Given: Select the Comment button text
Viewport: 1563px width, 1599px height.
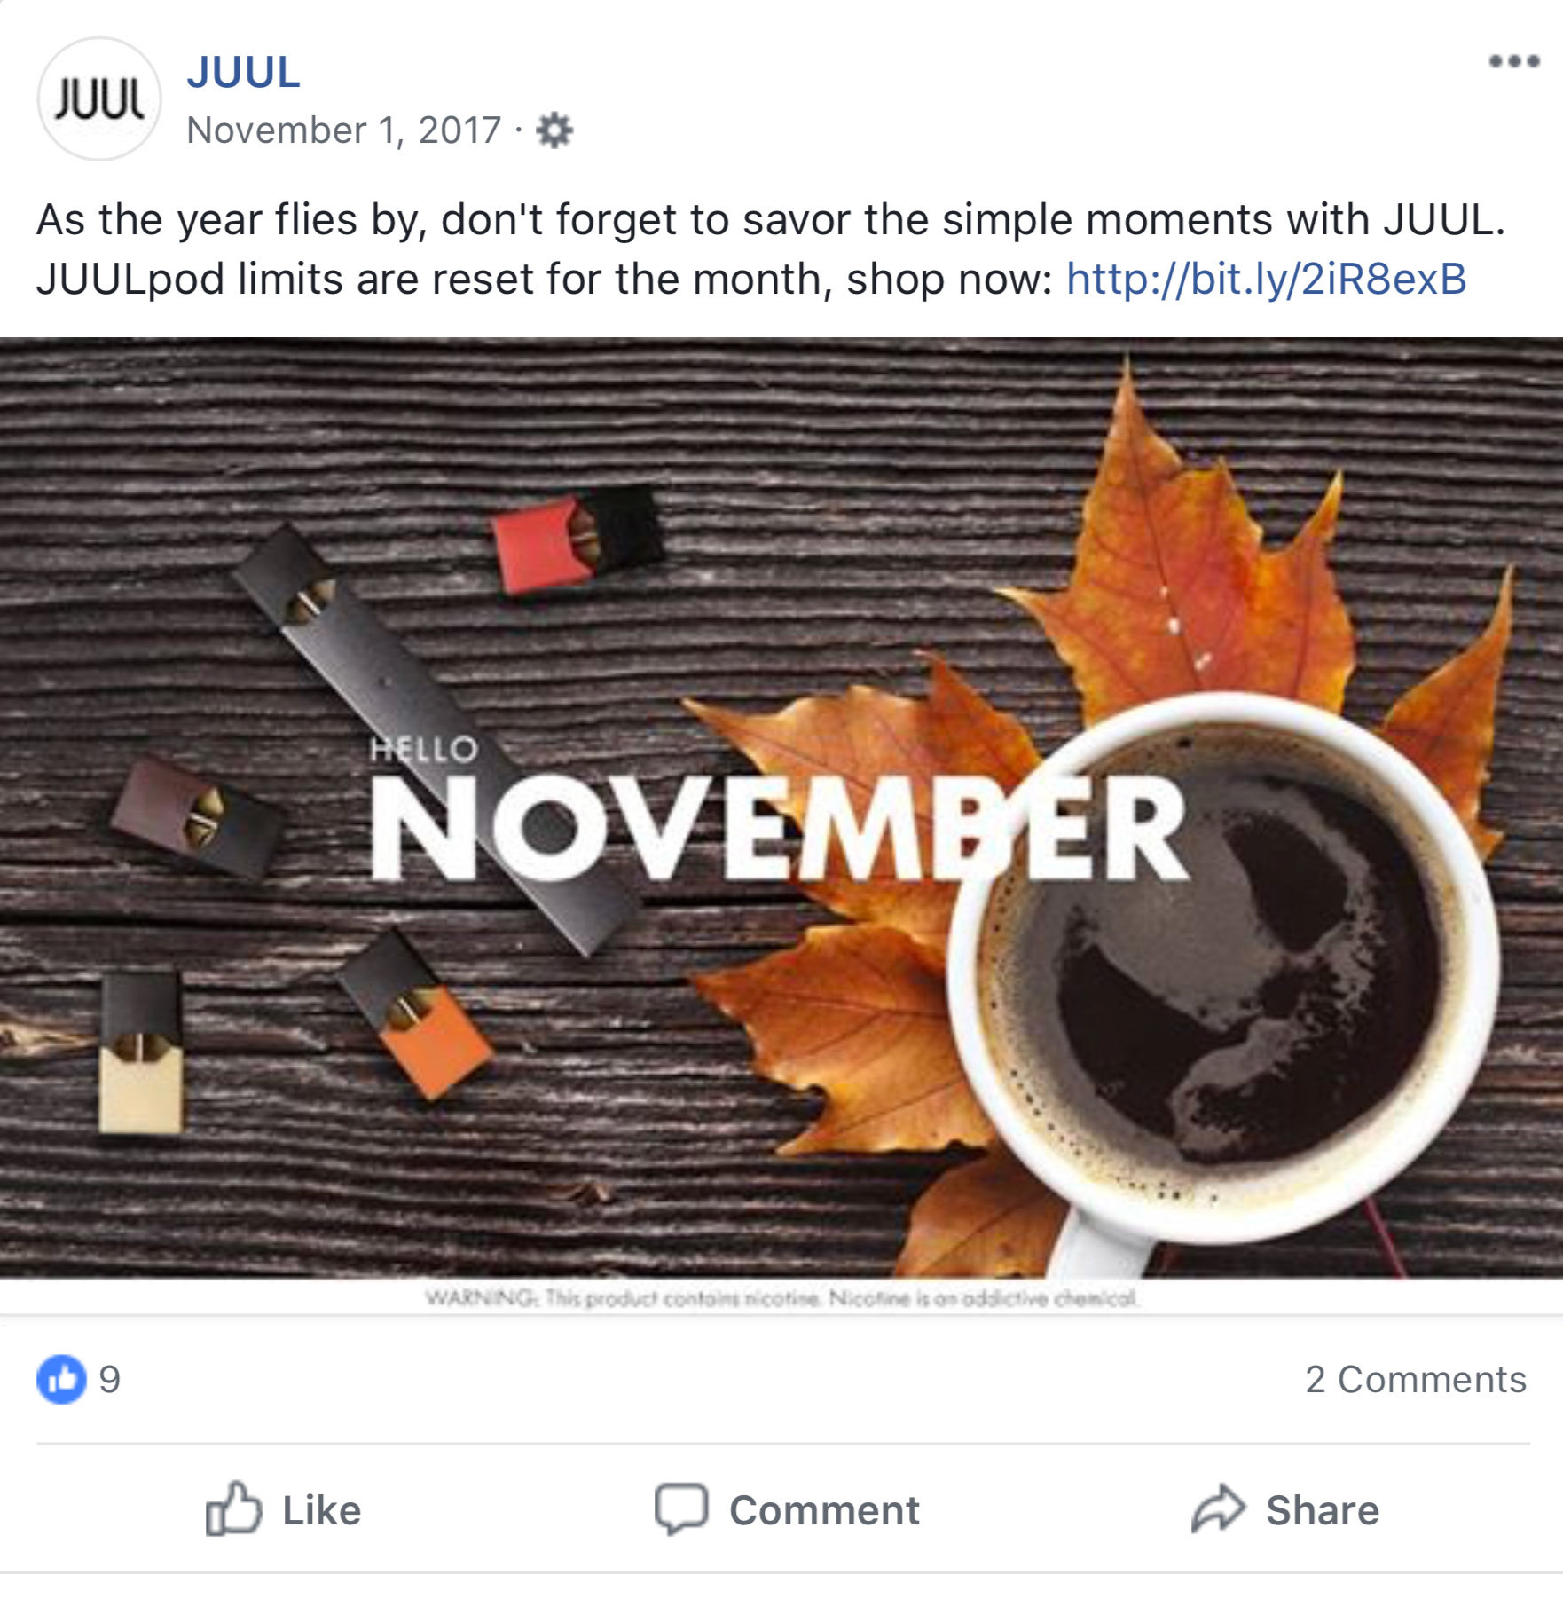Looking at the screenshot, I should (824, 1510).
